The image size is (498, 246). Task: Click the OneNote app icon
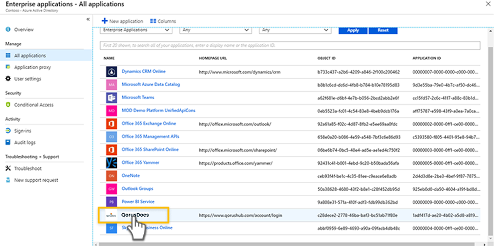click(x=111, y=176)
